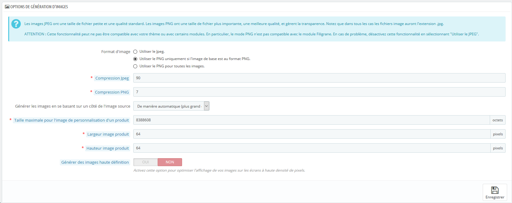Click the help text below high definition toggle
This screenshot has height=203, width=512.
[x=219, y=170]
